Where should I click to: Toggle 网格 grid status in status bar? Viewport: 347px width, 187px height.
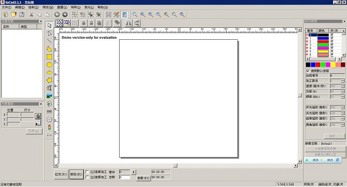(309, 184)
